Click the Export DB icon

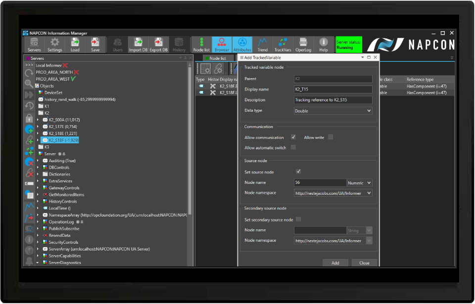158,44
